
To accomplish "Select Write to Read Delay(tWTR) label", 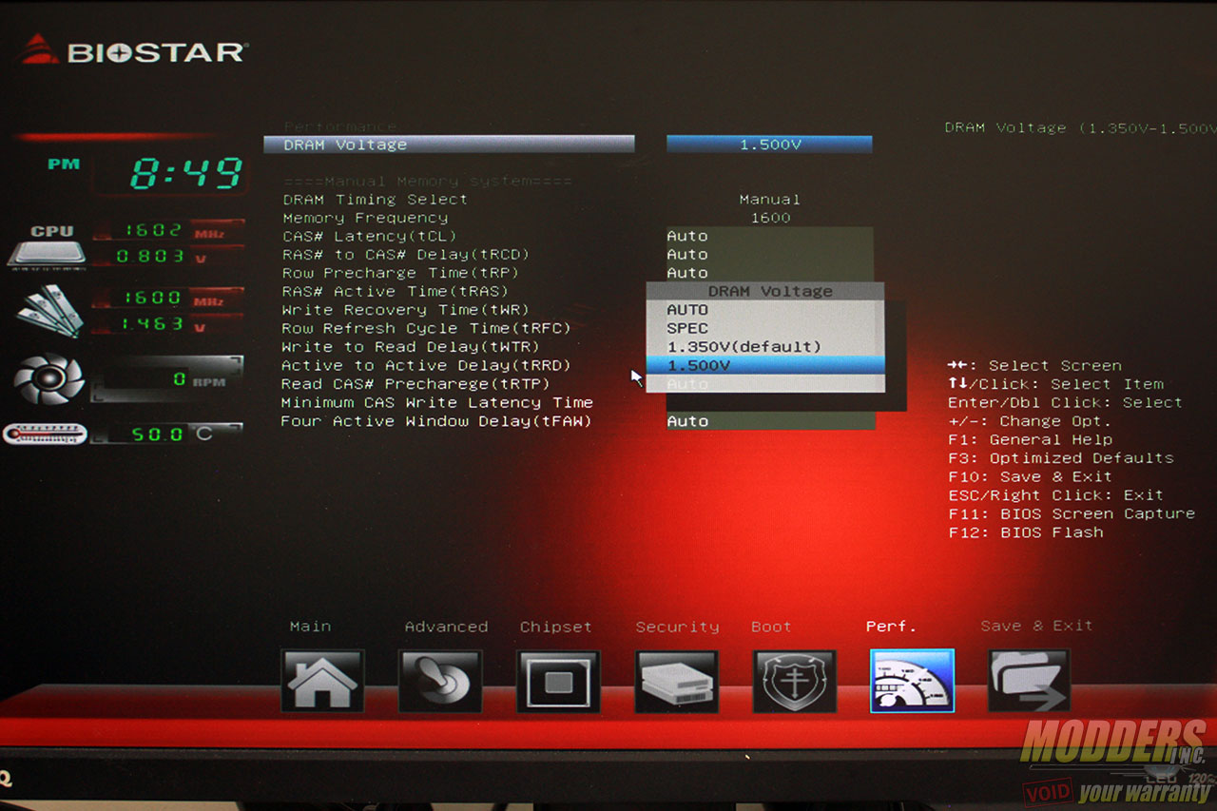I will click(x=411, y=347).
